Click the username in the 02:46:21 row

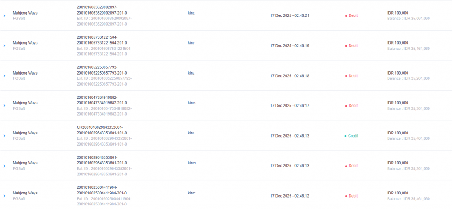tap(191, 13)
